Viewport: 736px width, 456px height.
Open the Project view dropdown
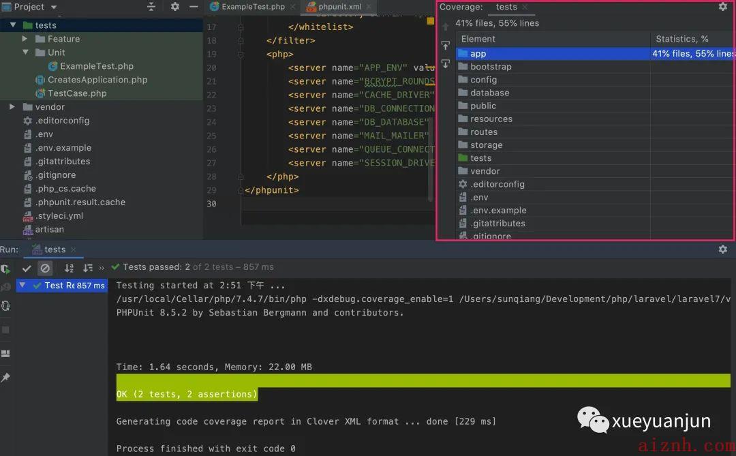coord(54,7)
